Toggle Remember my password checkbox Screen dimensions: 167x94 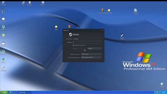tap(73, 45)
